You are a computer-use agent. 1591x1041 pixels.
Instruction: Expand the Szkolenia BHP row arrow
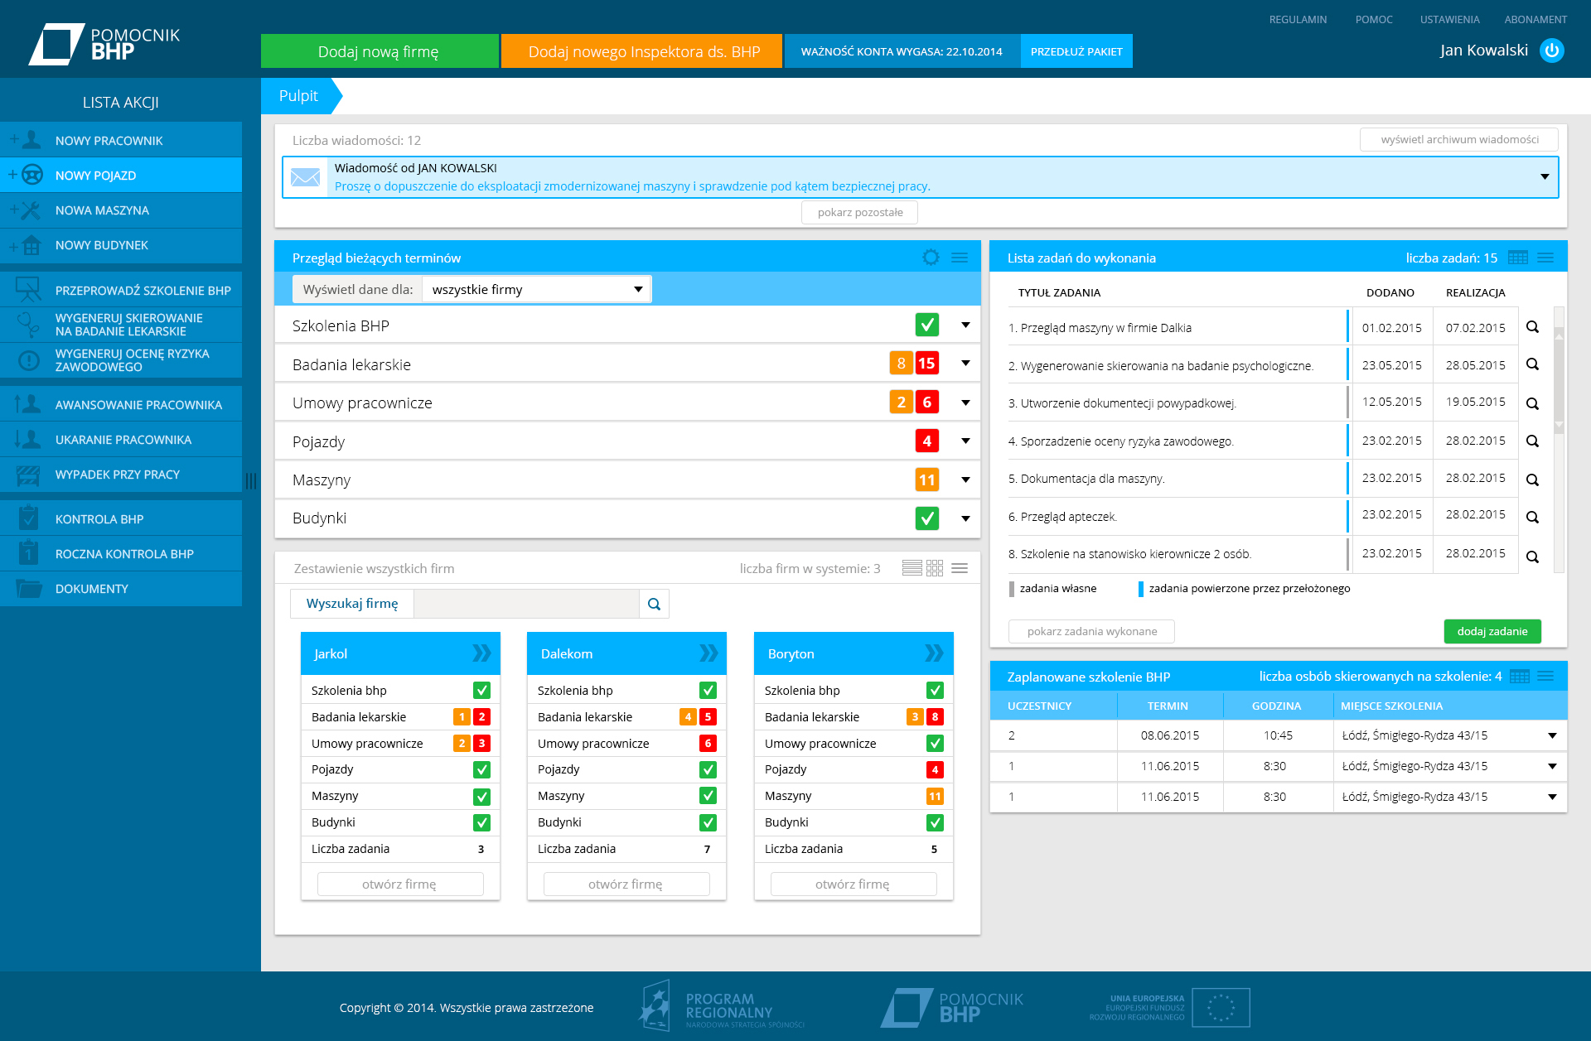pos(965,325)
